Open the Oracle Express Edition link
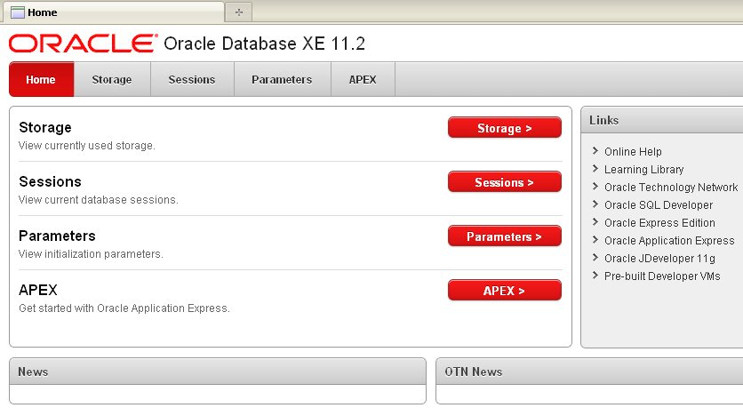Viewport: 743px width, 408px height. click(x=659, y=223)
